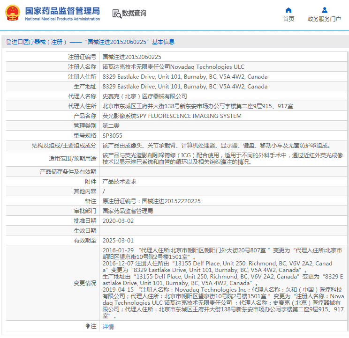The image size is (349, 338).
Task: Click the 2019-04-15 change record line
Action: coord(223,303)
